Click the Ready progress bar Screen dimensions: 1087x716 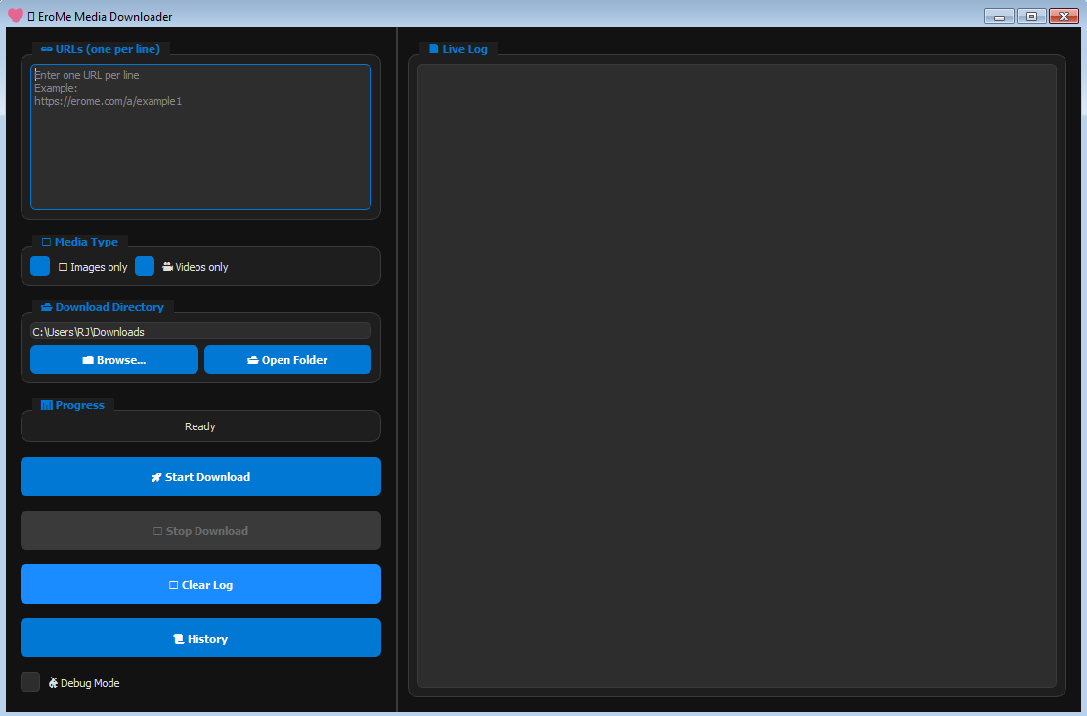point(201,426)
